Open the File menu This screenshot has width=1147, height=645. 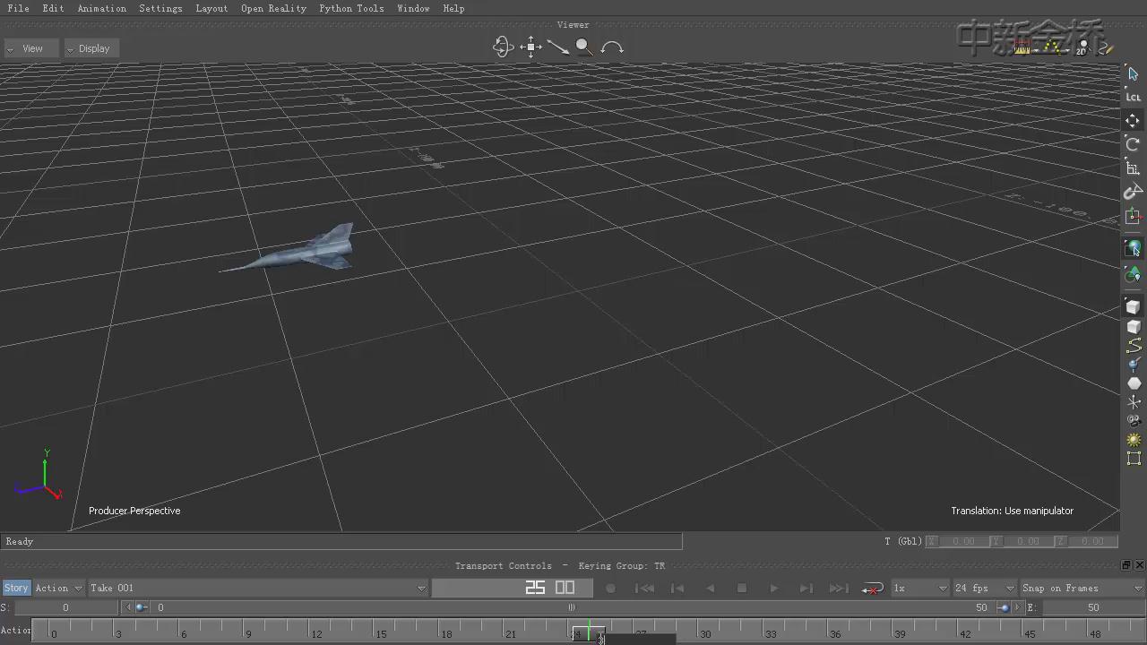[18, 8]
